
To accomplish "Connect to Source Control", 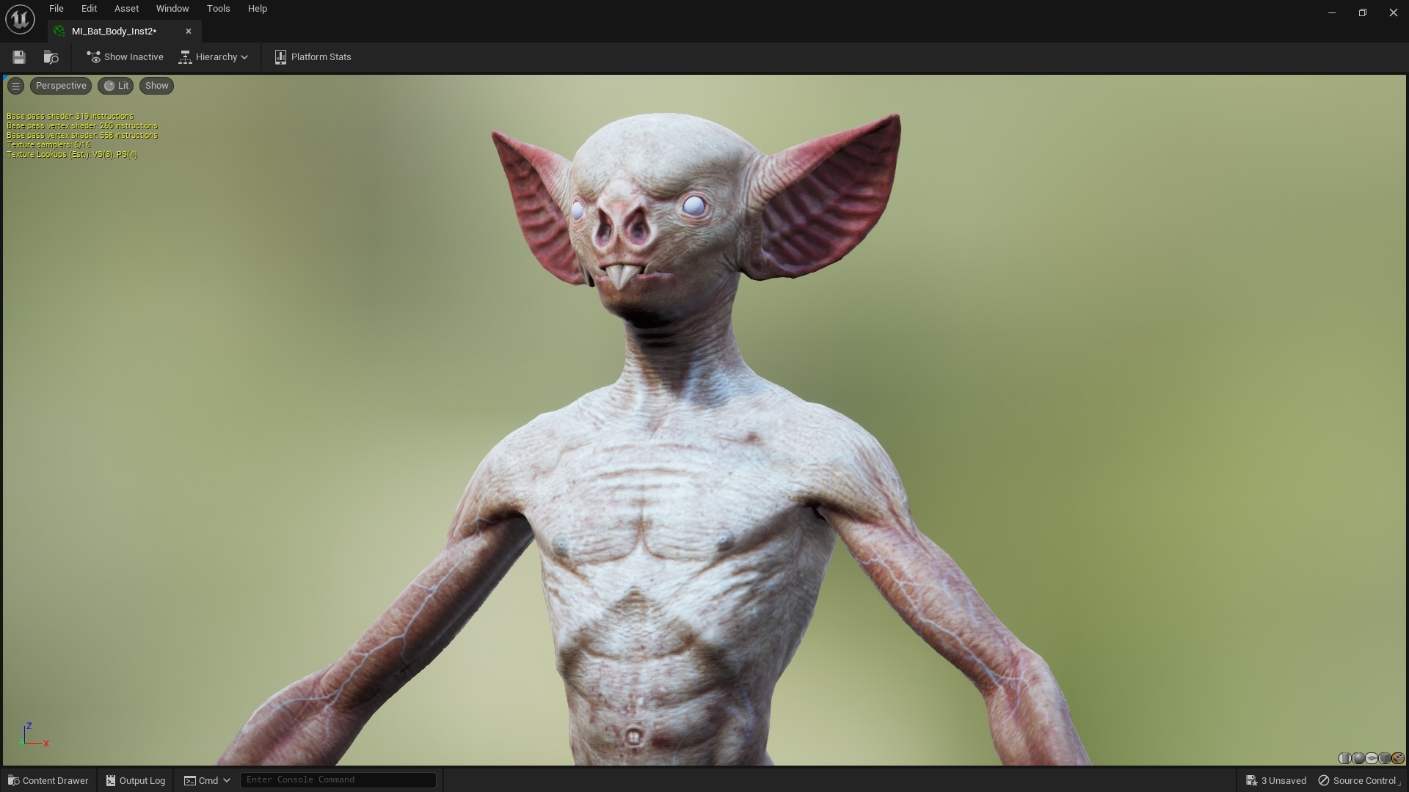I will tap(1364, 780).
